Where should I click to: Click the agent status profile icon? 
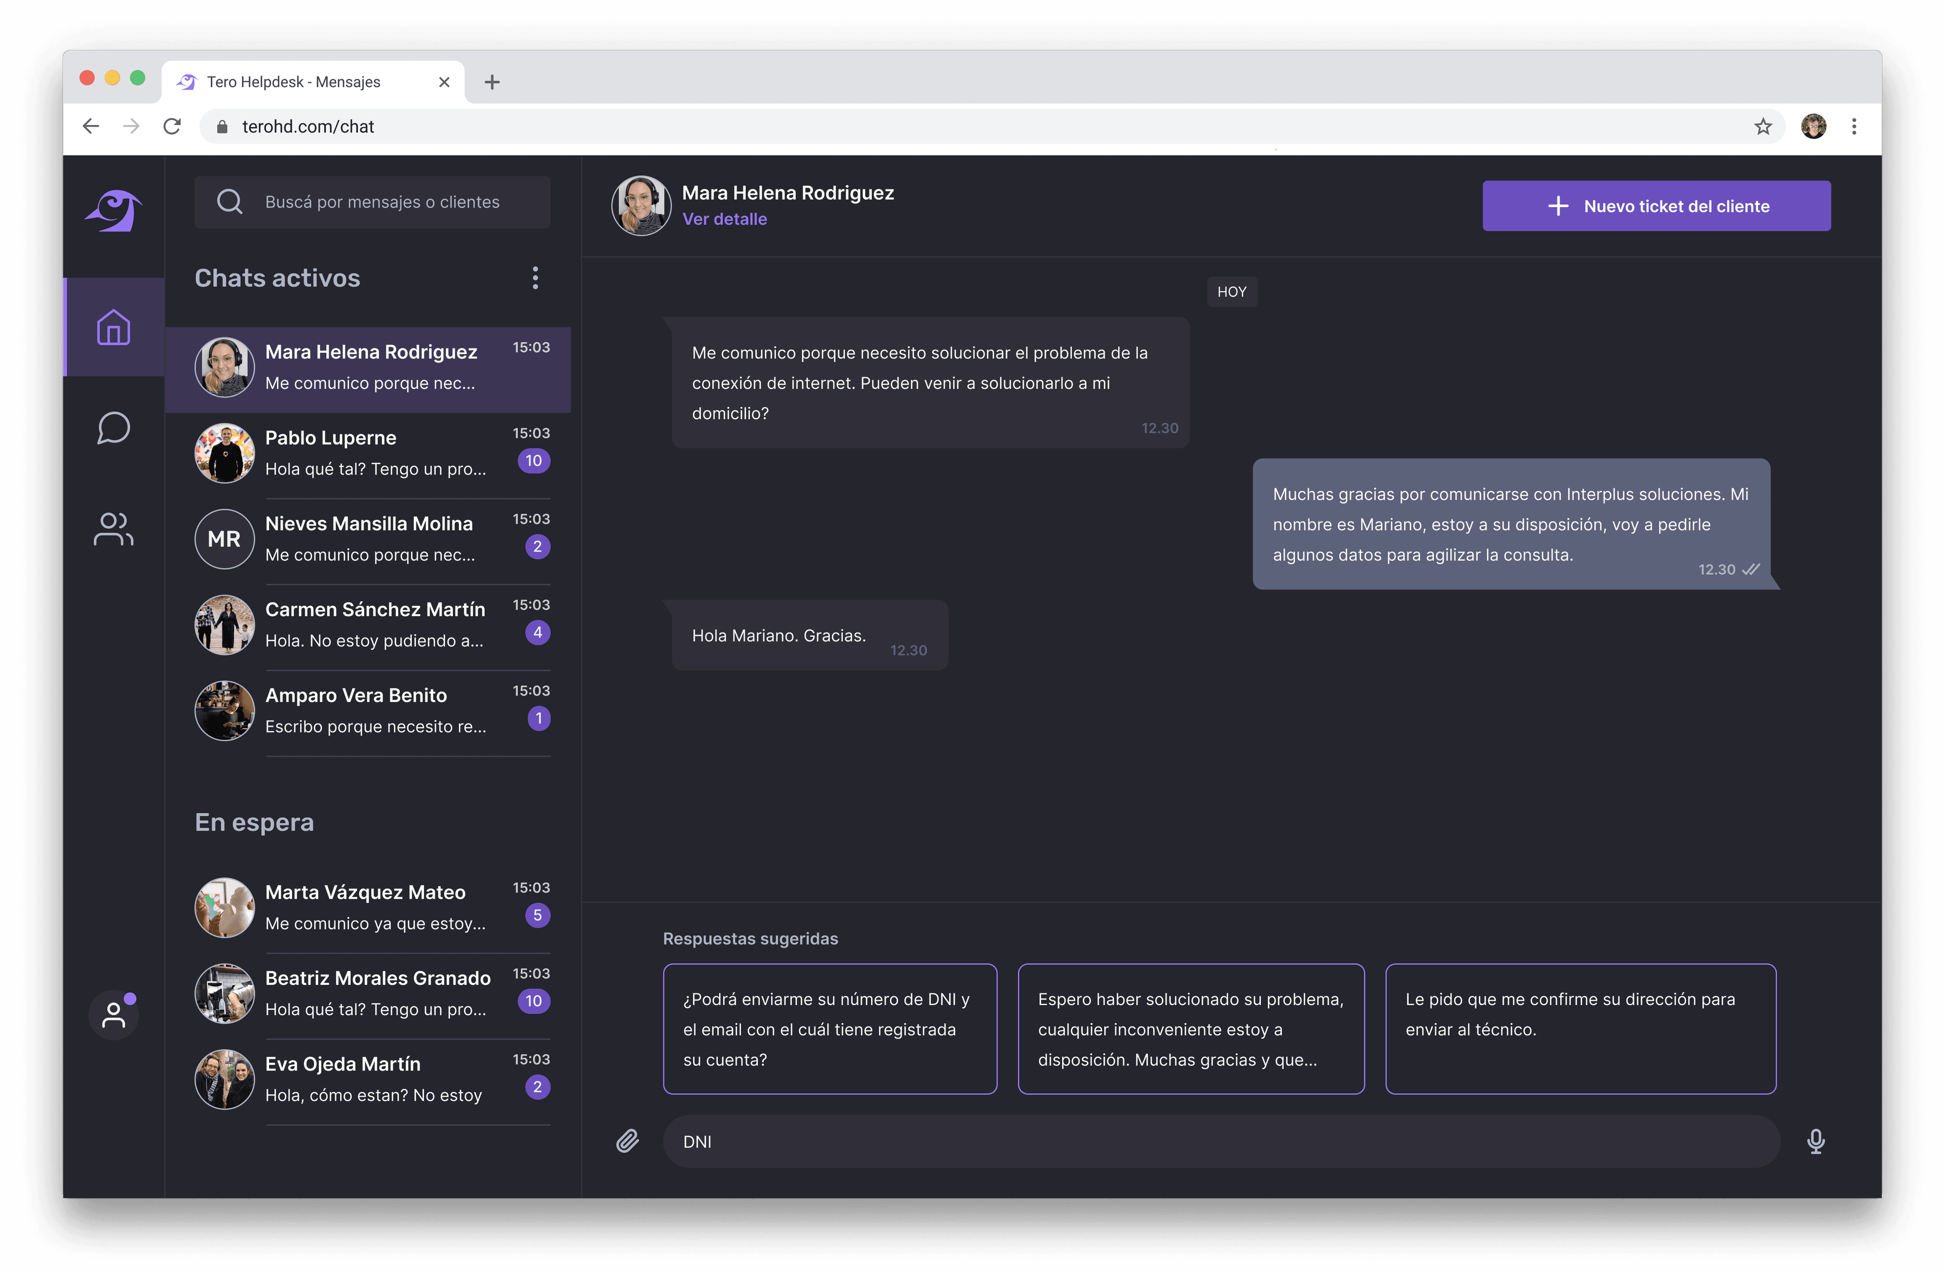tap(113, 1014)
